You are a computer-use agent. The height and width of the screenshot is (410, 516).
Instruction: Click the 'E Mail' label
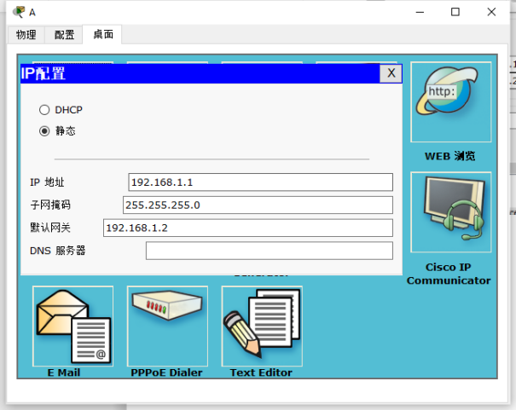(x=64, y=372)
